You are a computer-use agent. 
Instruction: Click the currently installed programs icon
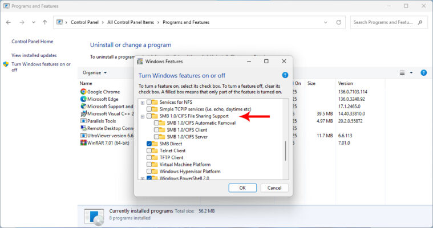point(94,217)
